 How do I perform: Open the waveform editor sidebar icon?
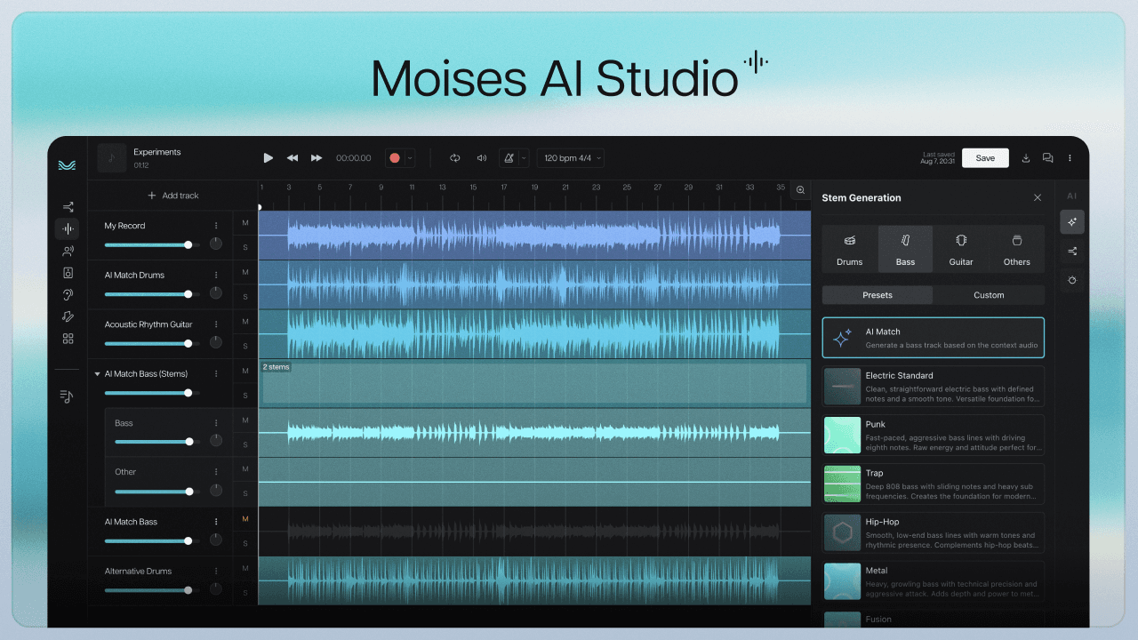point(68,229)
